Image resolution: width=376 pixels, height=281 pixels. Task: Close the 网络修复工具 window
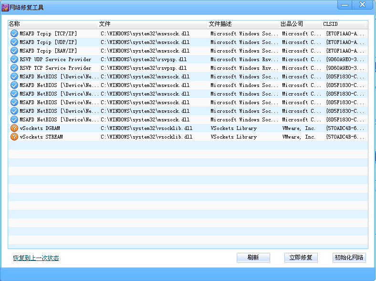click(x=362, y=5)
